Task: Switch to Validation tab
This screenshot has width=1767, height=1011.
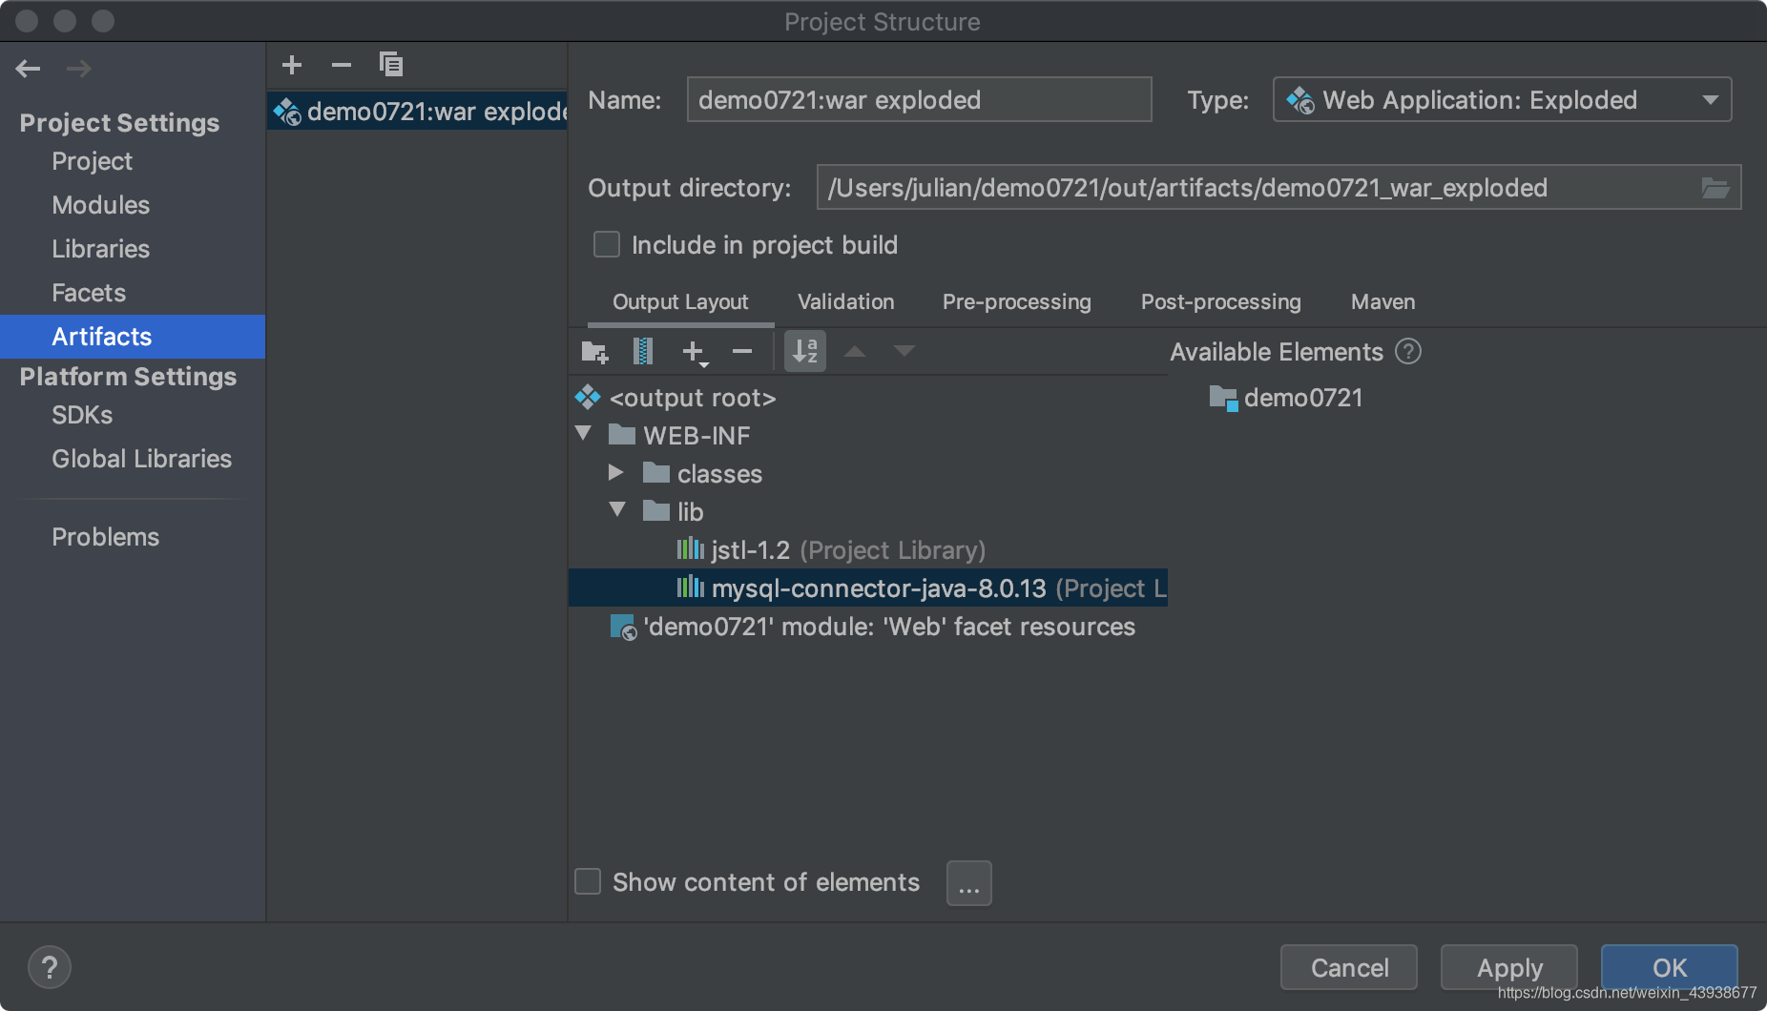Action: coord(846,302)
